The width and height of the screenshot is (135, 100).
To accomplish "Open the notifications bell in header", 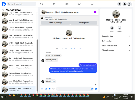I will (124, 4).
